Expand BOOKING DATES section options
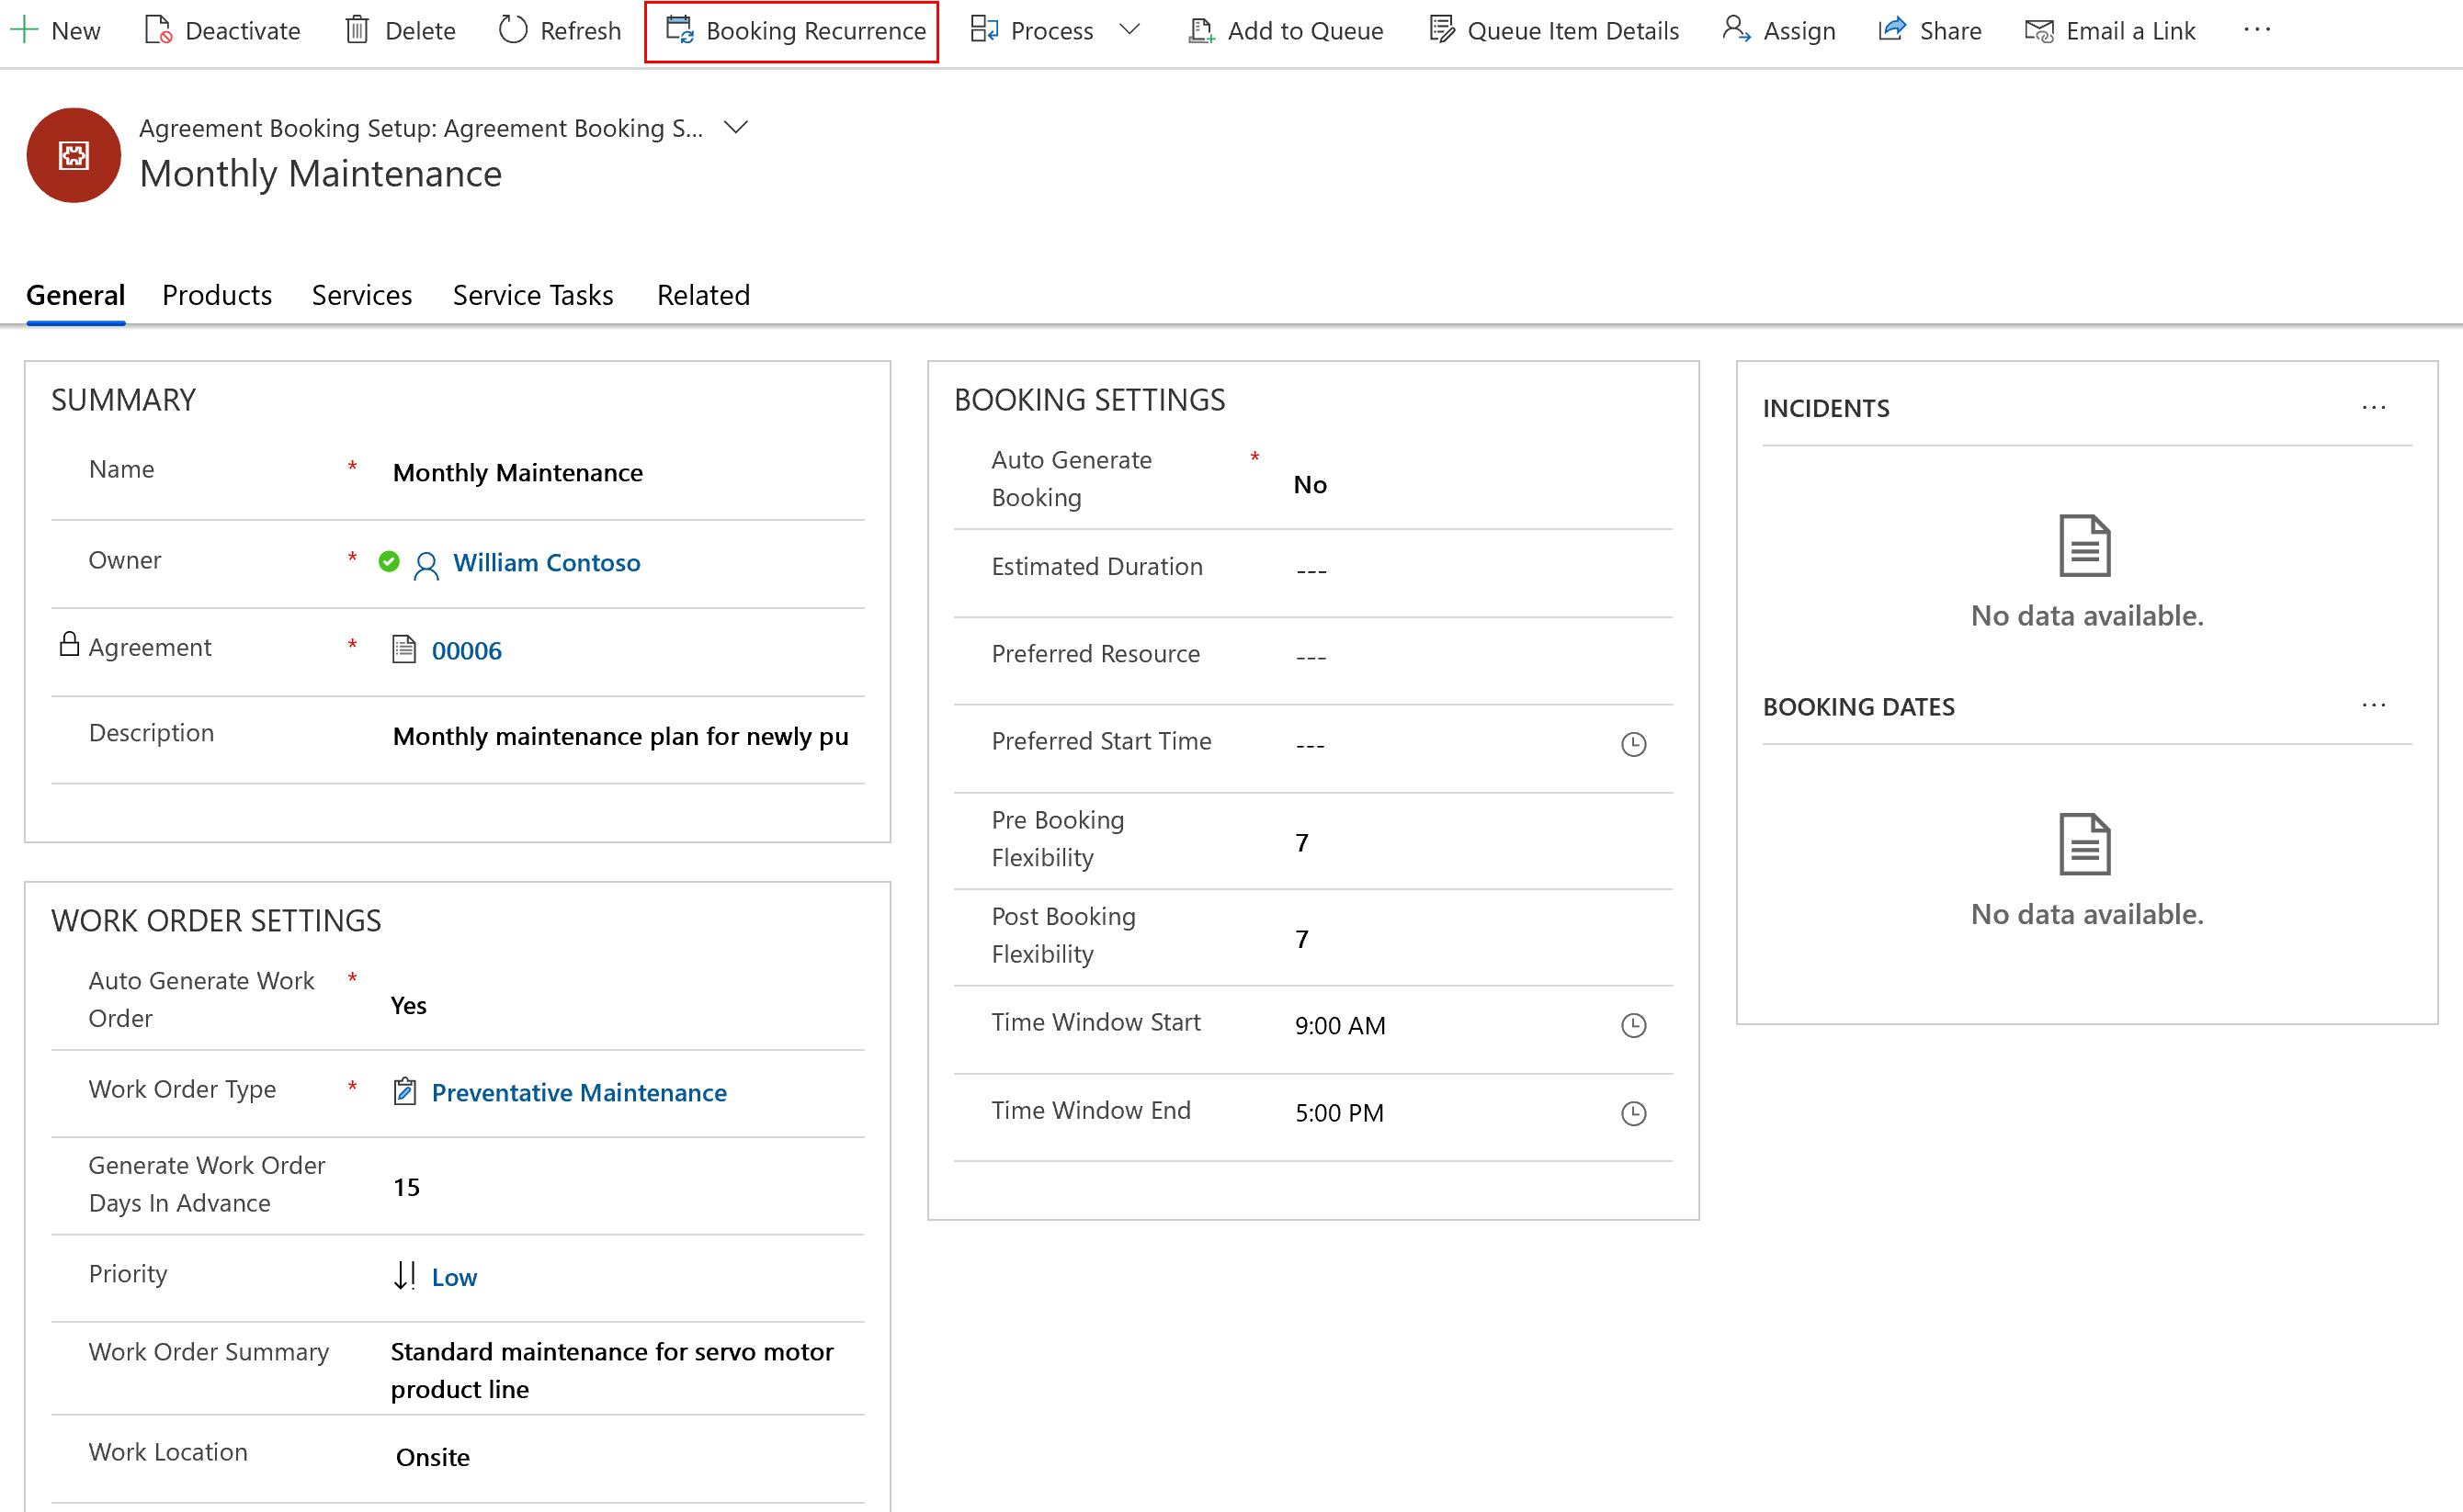2463x1512 pixels. click(2377, 705)
